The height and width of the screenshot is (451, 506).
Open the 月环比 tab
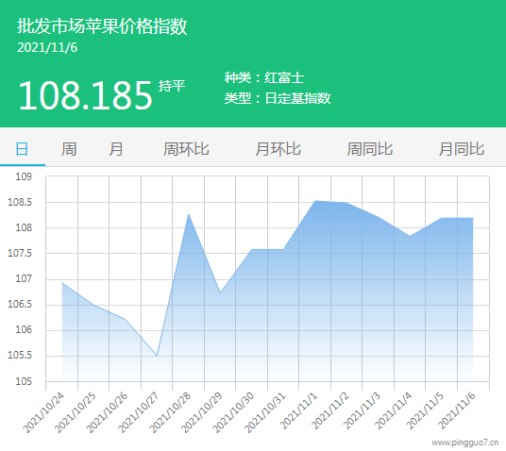(278, 149)
